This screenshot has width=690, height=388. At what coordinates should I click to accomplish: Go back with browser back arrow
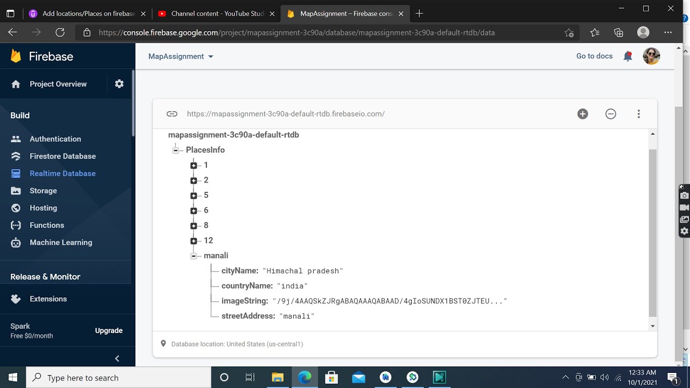(12, 32)
